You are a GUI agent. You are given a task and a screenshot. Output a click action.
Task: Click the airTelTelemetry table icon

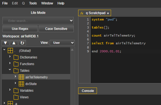21,77
